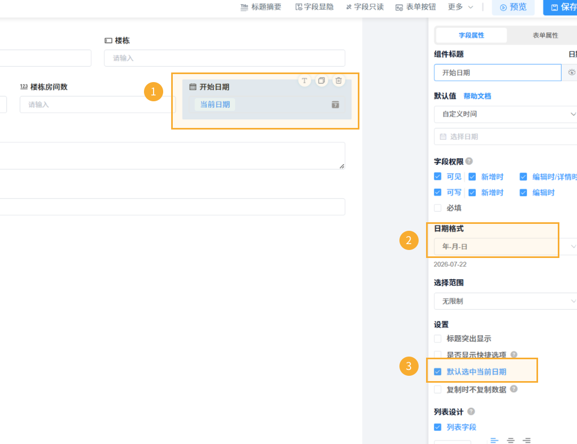Click the 保存 save button

(560, 7)
